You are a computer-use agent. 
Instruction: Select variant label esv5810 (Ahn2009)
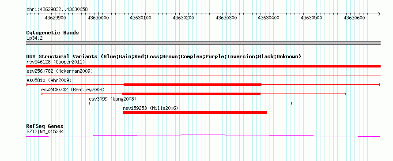tap(49, 80)
